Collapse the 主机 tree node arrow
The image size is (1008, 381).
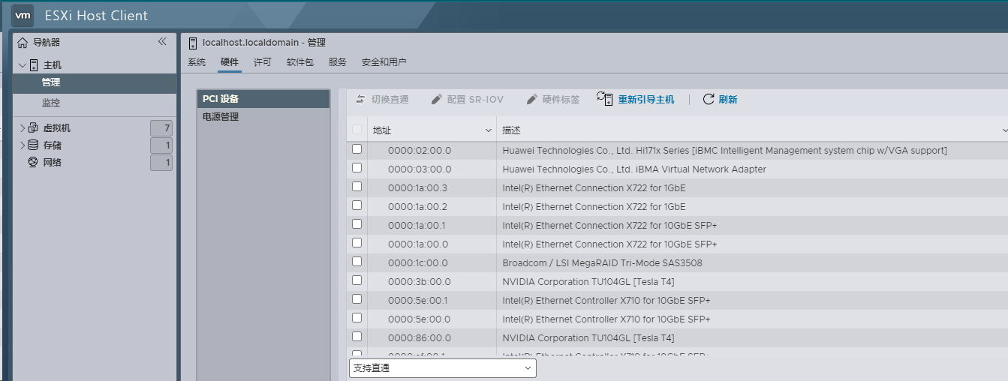click(23, 65)
